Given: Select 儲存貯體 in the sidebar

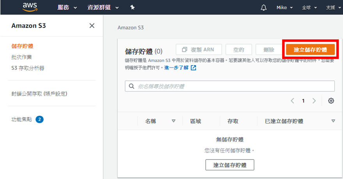Looking at the screenshot, I should coord(22,46).
